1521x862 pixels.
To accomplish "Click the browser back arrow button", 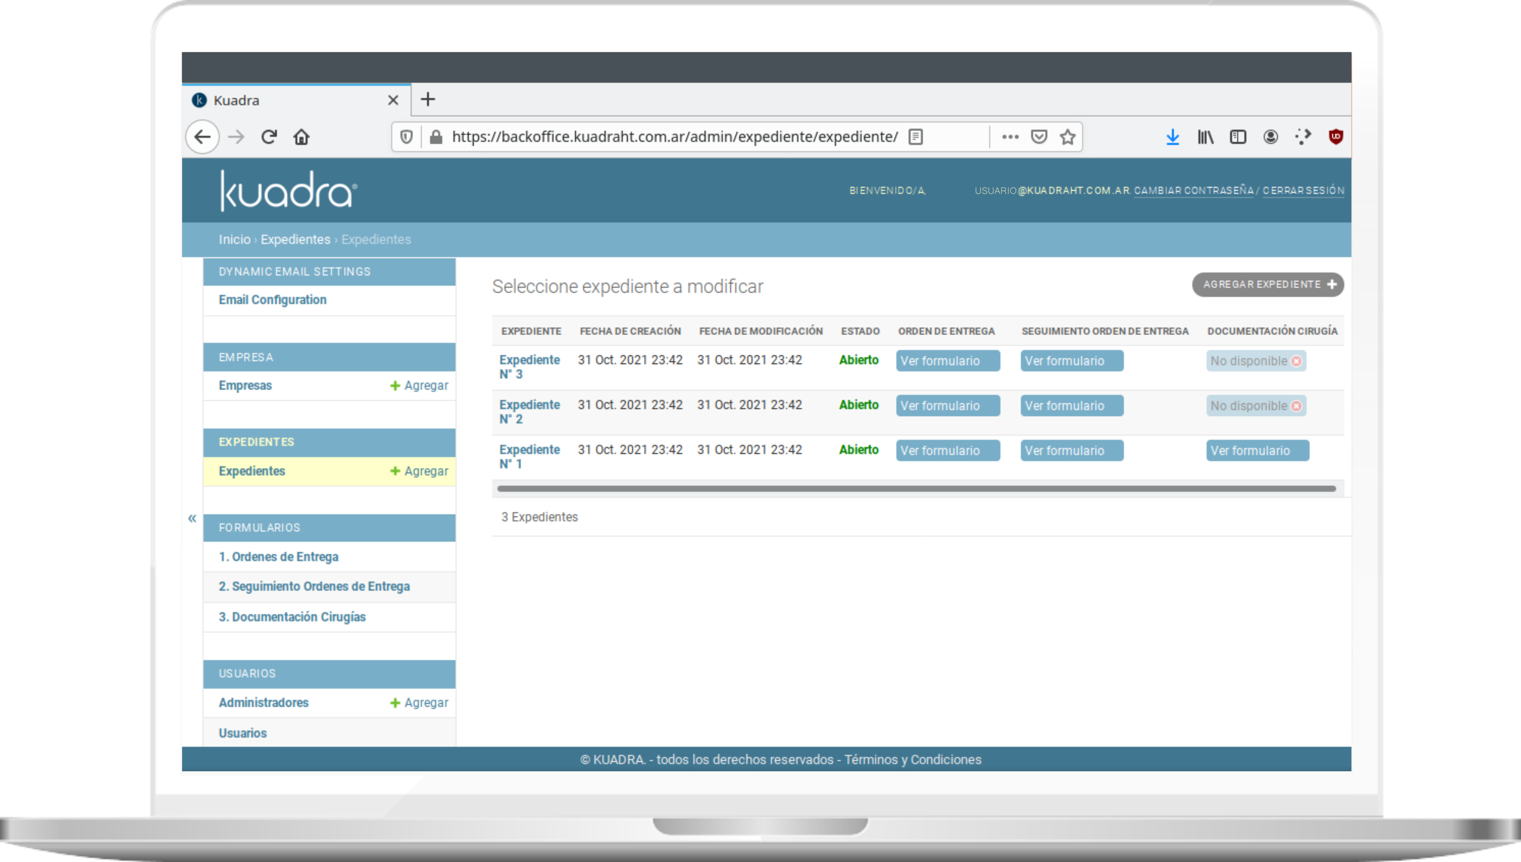I will [202, 137].
